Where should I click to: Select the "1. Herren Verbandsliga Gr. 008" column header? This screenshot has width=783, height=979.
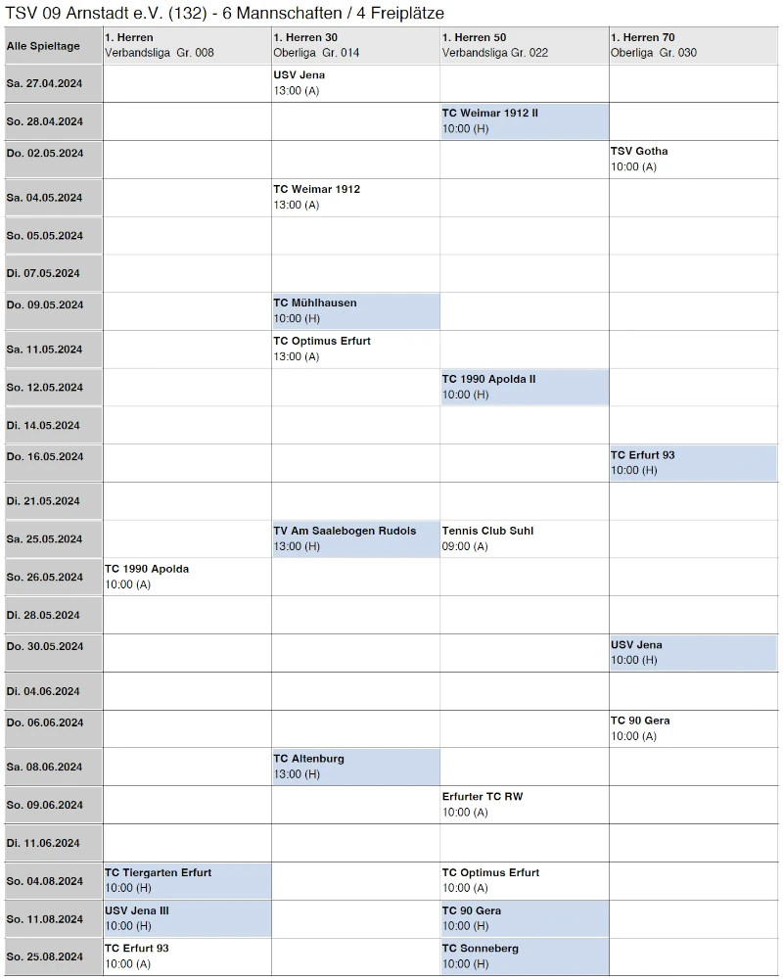186,45
